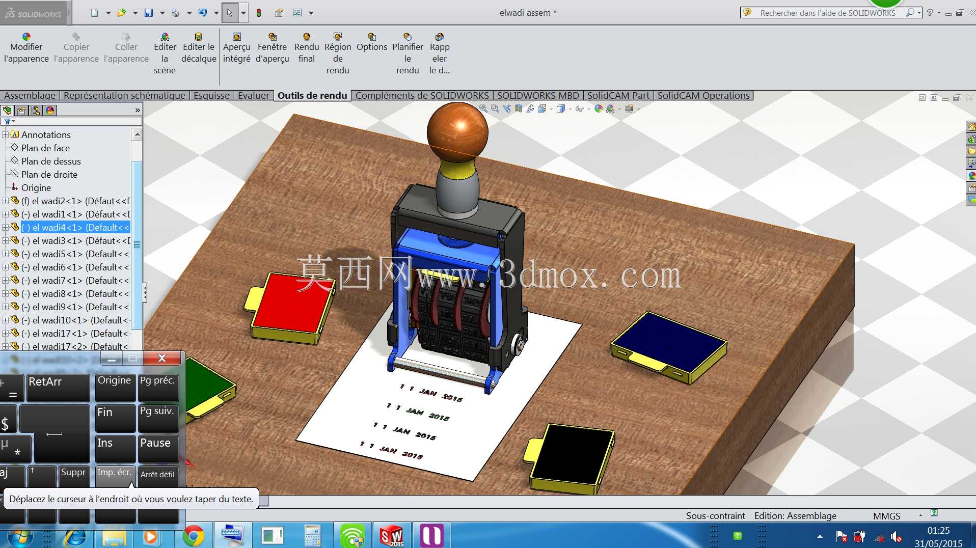Open dropdown arrow next to Select tool
Image resolution: width=976 pixels, height=548 pixels.
[243, 13]
